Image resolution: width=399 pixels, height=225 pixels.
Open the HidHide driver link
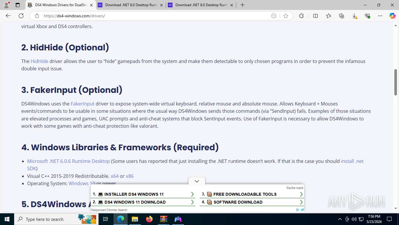tap(39, 61)
